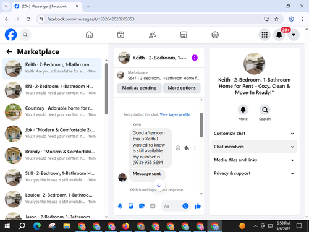Open Brandy Modern & Comfortable conversation
This screenshot has height=232, width=309.
(52, 156)
